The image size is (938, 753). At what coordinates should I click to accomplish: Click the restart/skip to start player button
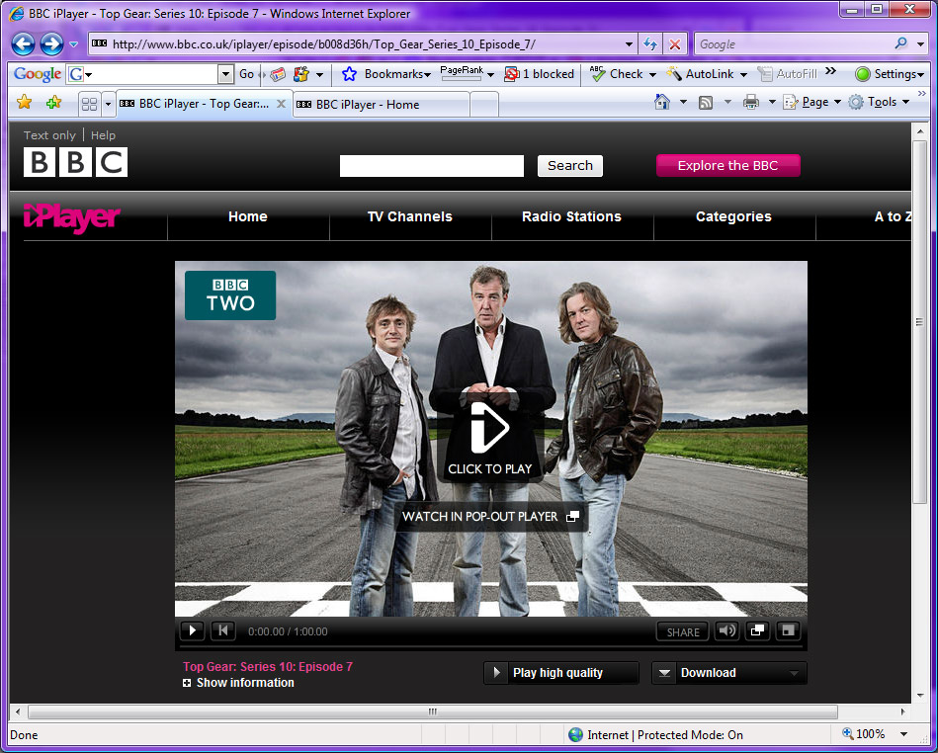click(223, 631)
